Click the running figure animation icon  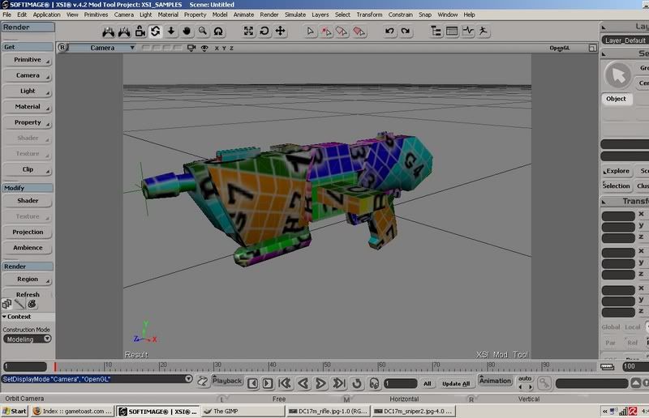pos(483,31)
